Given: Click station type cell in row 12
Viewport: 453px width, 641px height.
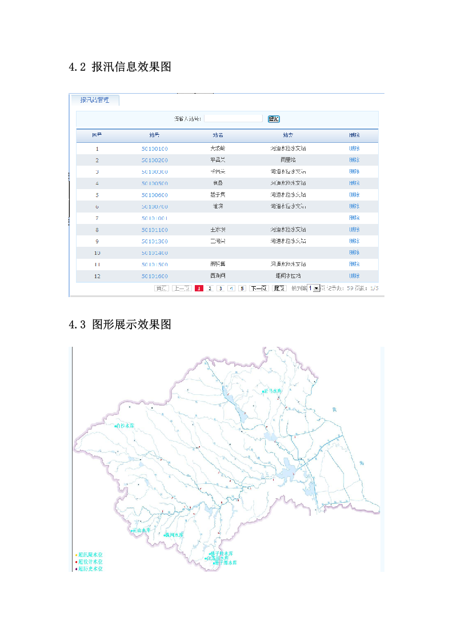Looking at the screenshot, I should click(288, 276).
